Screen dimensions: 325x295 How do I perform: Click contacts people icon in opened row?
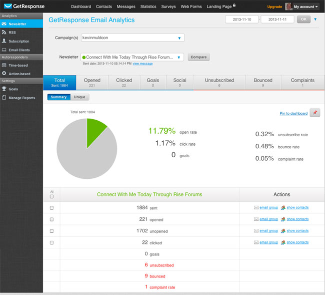point(283,219)
